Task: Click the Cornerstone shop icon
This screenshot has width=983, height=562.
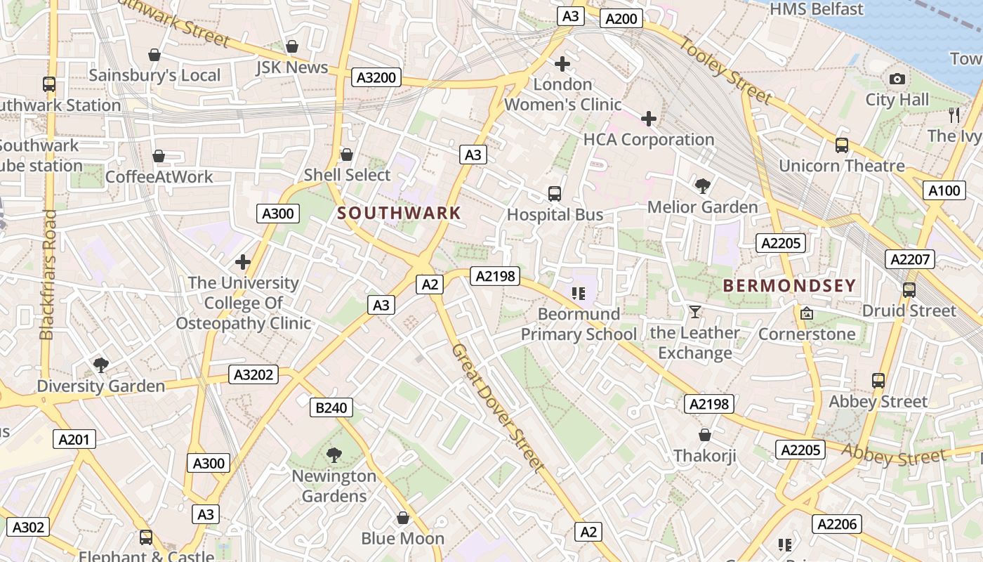Action: tap(807, 313)
